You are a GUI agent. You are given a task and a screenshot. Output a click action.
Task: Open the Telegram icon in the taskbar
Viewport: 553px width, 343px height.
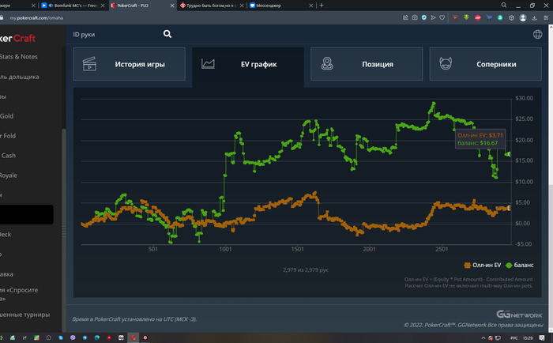(85, 337)
